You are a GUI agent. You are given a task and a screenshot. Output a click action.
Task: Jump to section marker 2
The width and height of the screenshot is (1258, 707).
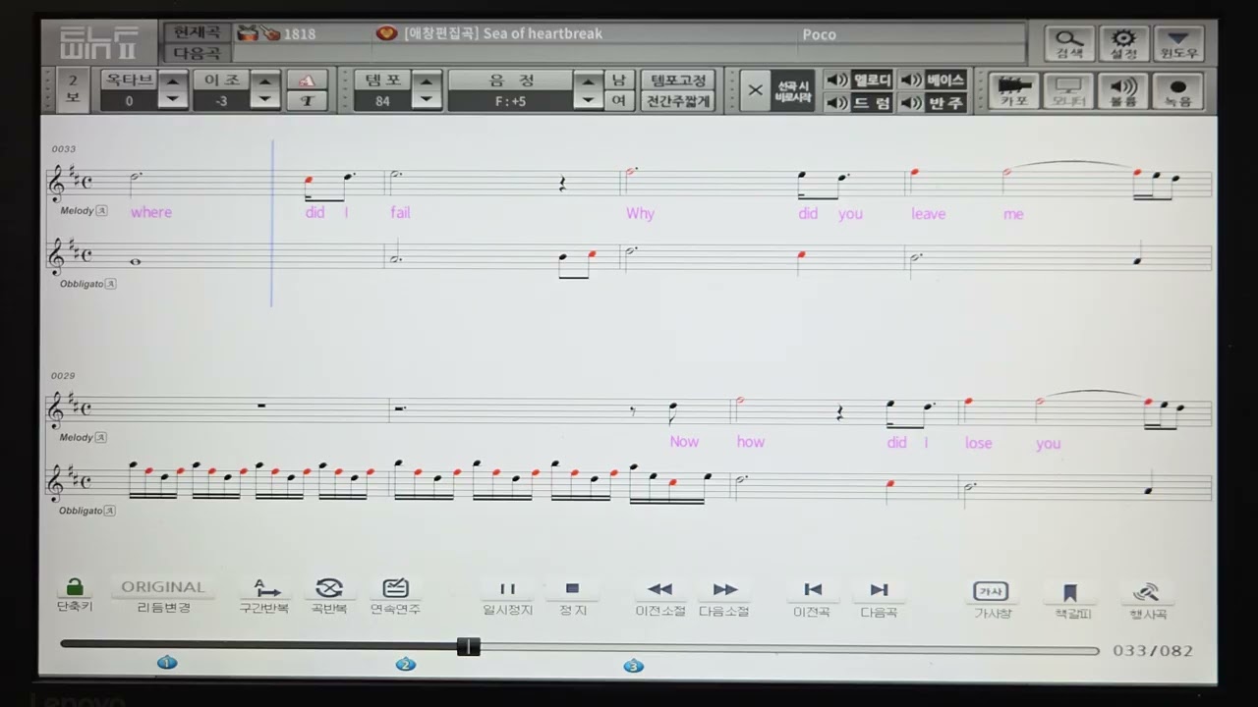[x=406, y=665]
